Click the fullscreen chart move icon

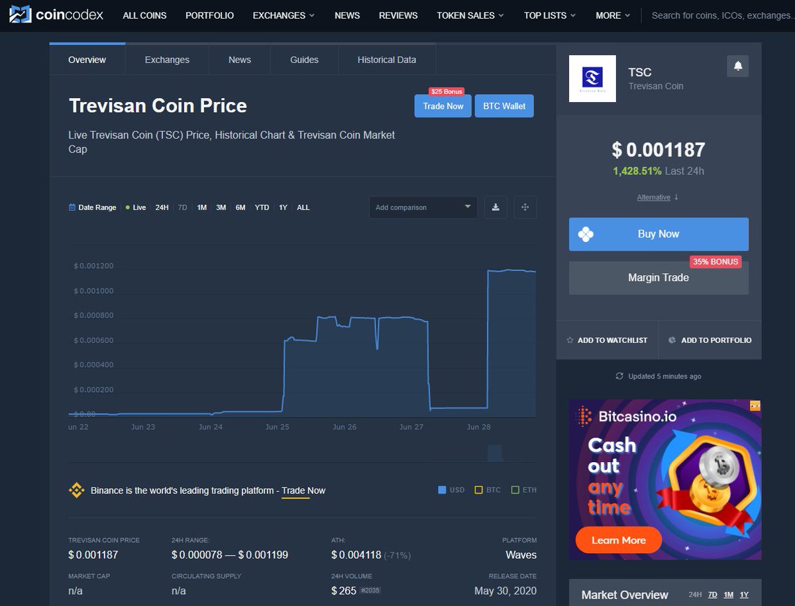pos(525,207)
